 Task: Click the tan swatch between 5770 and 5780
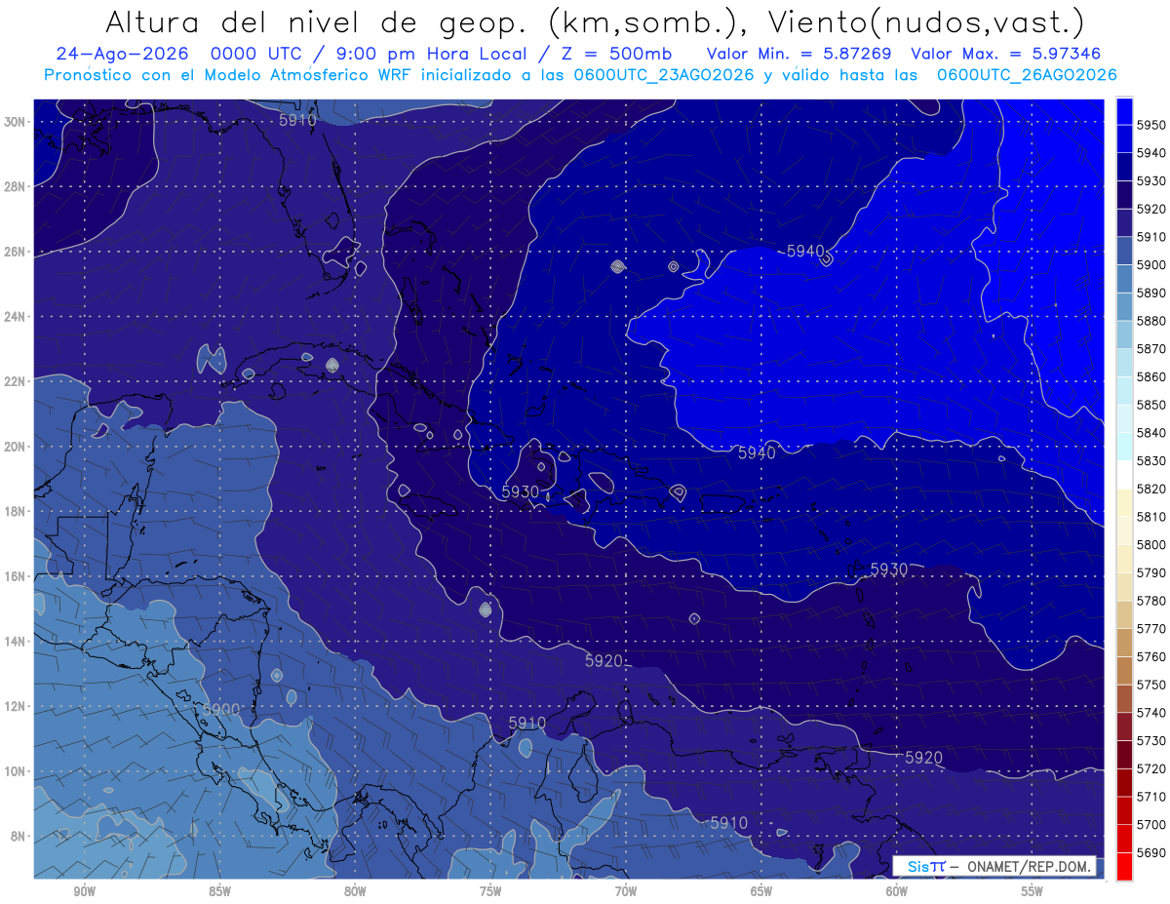[1124, 614]
